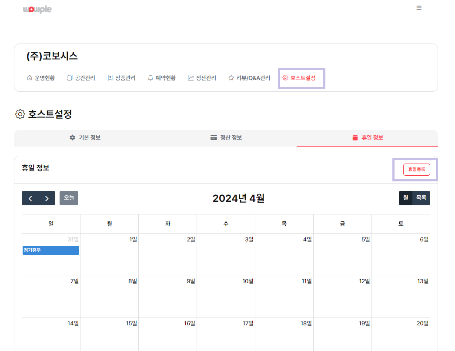
Task: Advance to next month with right chevron
Action: (47, 198)
